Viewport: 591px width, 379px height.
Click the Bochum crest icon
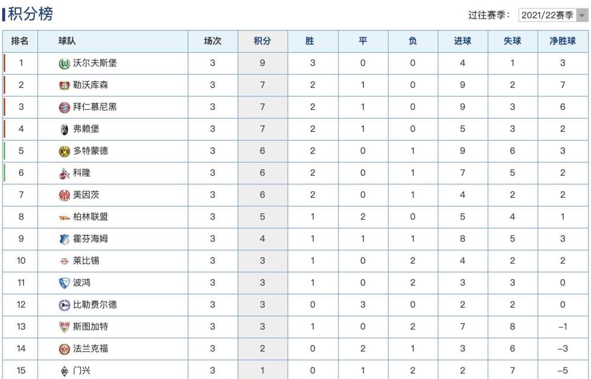64,283
